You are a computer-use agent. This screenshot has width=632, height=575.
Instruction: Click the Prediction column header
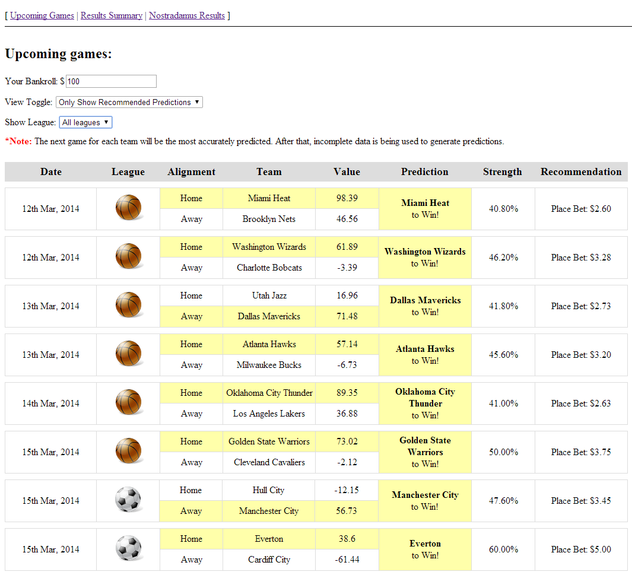tap(425, 172)
